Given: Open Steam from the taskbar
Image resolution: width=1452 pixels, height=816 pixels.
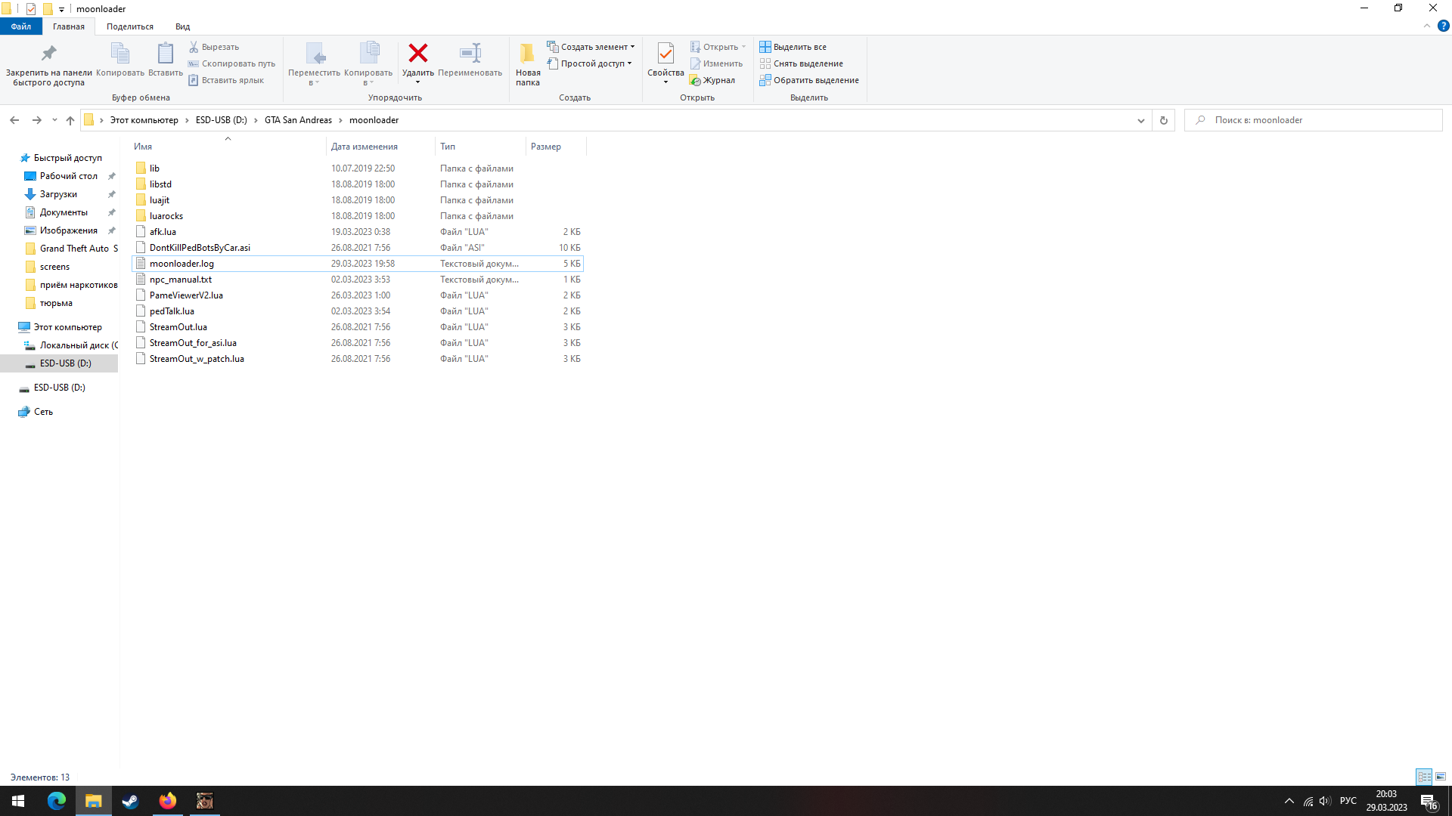Looking at the screenshot, I should click(130, 801).
